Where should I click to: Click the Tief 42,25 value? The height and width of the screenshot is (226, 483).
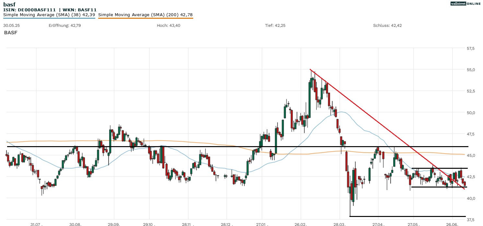point(275,25)
